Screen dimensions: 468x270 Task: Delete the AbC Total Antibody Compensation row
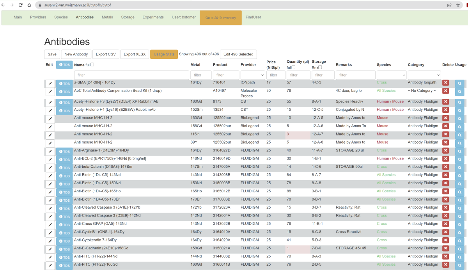445,91
